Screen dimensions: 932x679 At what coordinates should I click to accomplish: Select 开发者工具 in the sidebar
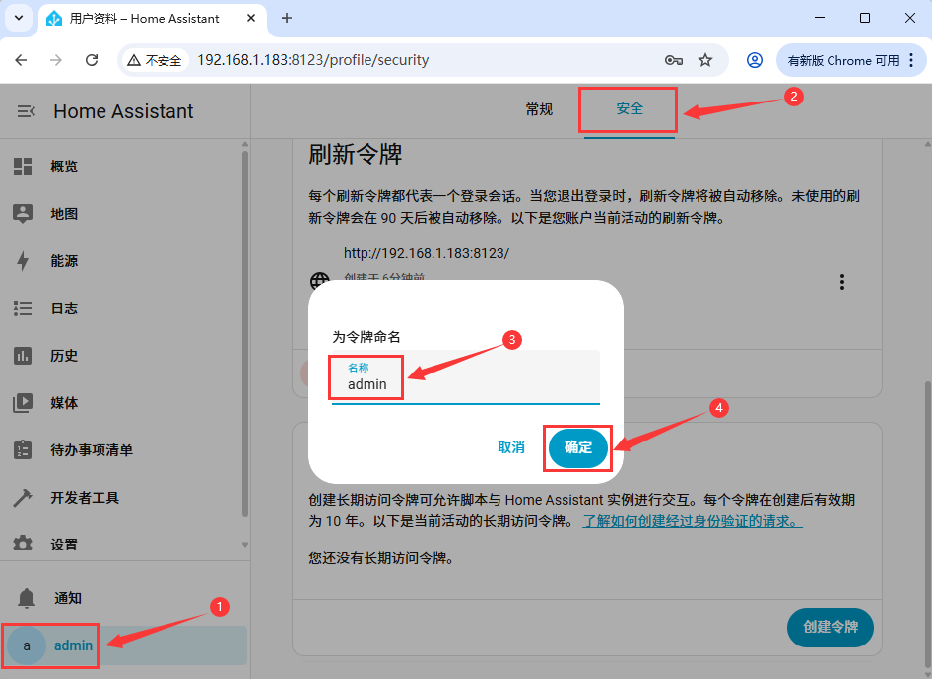click(85, 497)
